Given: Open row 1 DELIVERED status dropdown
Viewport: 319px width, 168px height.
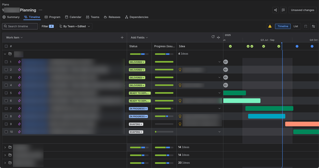Looking at the screenshot, I should tap(137, 62).
